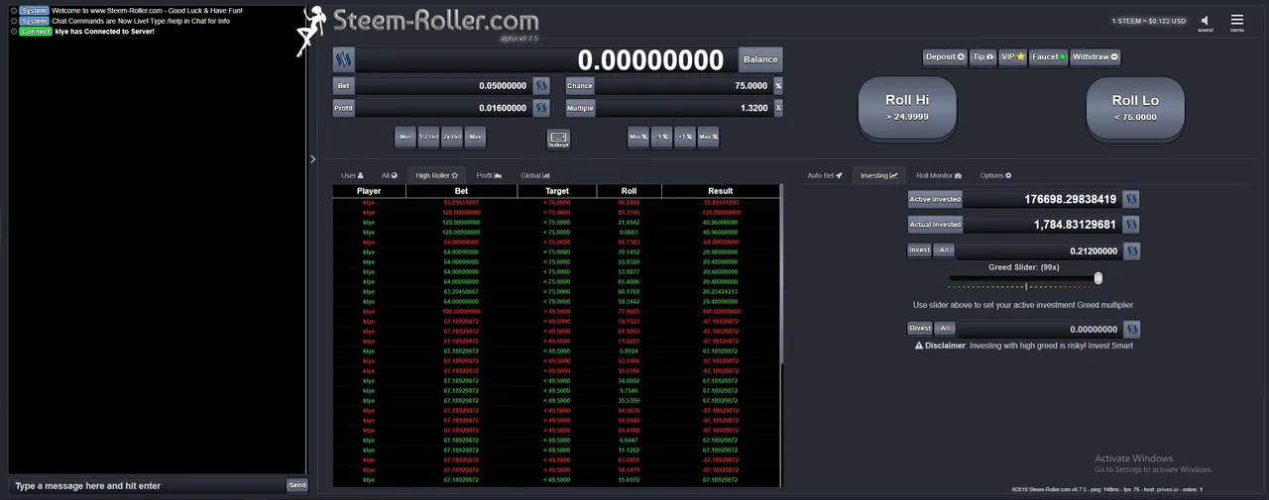Image resolution: width=1269 pixels, height=500 pixels.
Task: Switch to the All bets tab
Action: 390,175
